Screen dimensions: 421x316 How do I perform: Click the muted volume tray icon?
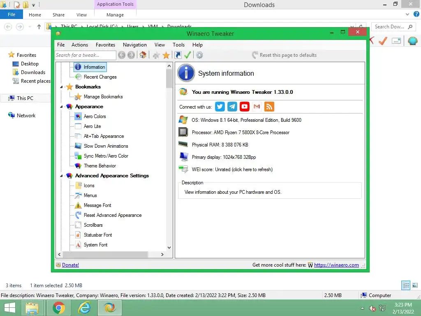[372, 309]
